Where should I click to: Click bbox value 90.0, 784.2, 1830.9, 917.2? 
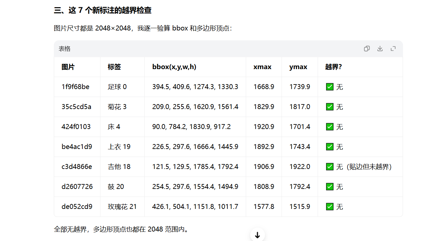coord(191,127)
